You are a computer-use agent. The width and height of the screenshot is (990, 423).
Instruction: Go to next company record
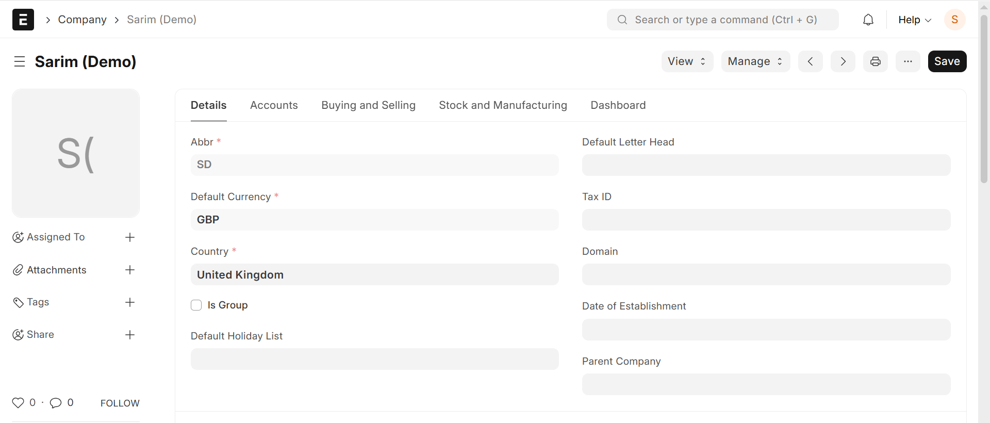coord(843,61)
